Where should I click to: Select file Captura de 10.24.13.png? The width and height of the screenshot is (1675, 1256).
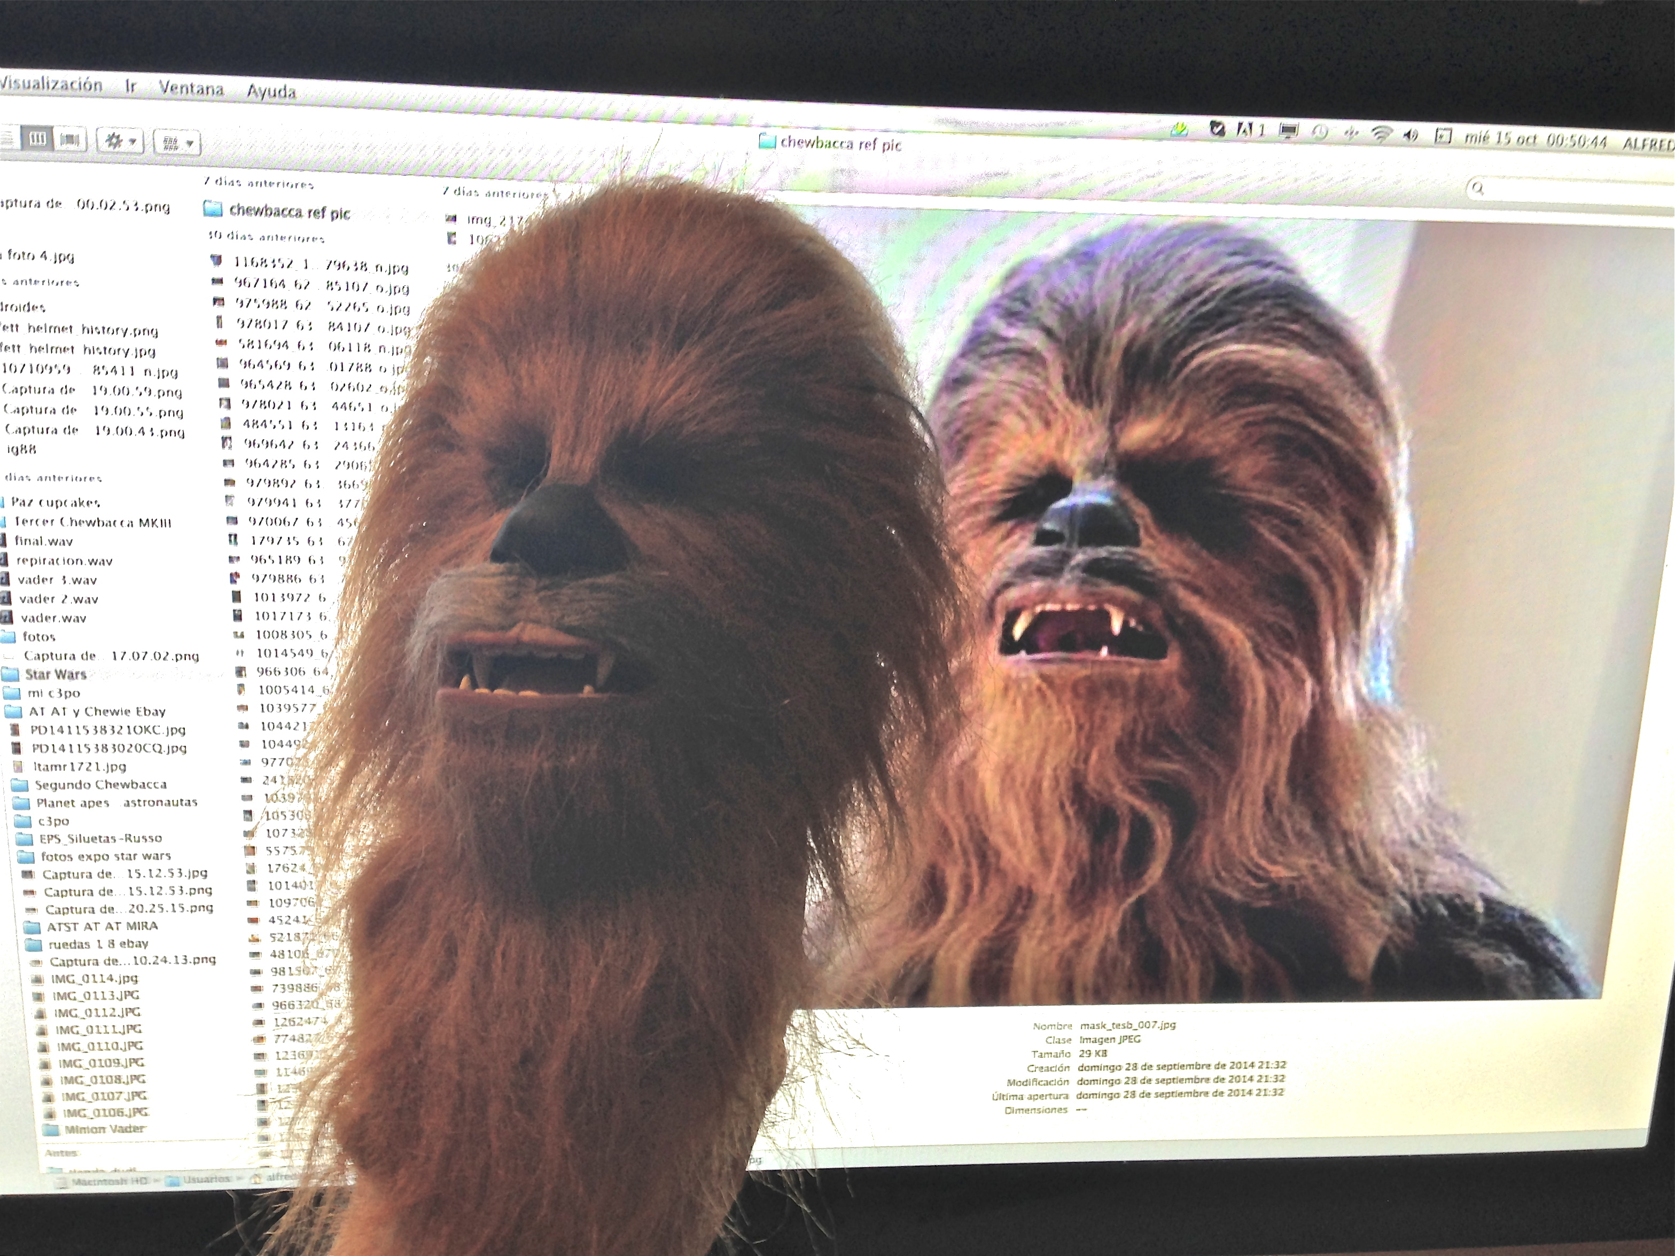point(123,961)
